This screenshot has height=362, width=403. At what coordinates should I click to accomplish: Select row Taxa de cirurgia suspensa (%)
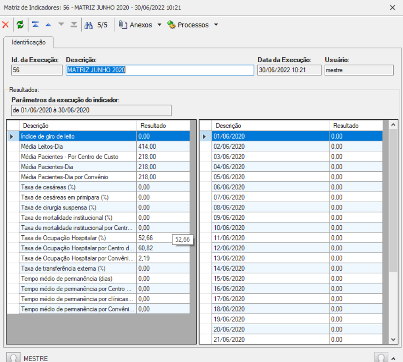pyautogui.click(x=99, y=207)
